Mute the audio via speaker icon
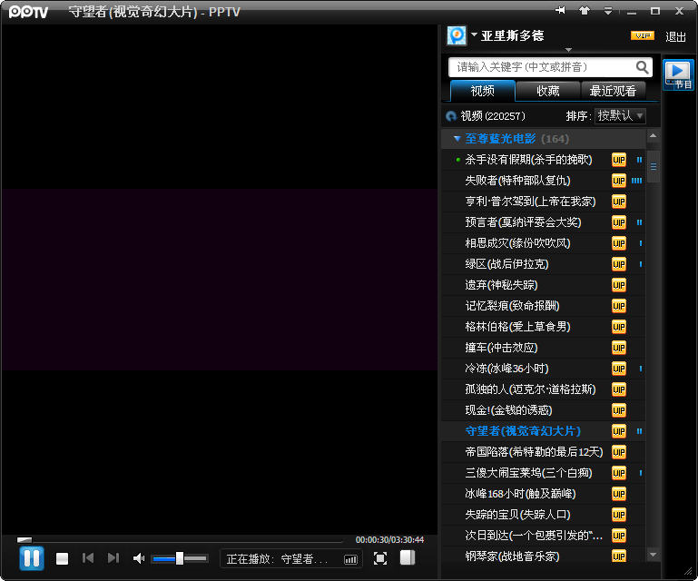698x581 pixels. coord(139,558)
